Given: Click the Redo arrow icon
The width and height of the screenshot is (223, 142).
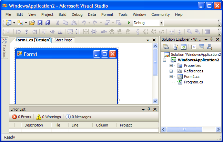Looking at the screenshot, I should coord(95,23).
